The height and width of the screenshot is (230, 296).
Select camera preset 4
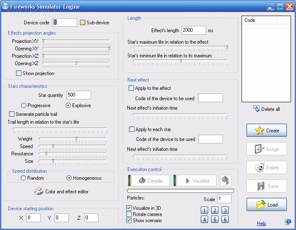click(204, 219)
